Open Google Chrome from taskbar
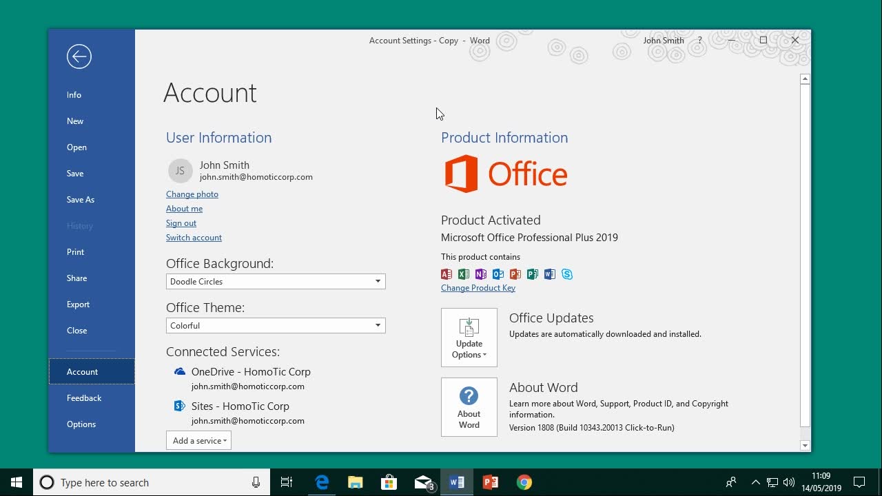Screen dimensions: 882x496 [x=524, y=482]
